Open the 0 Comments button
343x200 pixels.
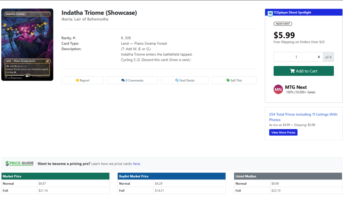click(x=132, y=80)
